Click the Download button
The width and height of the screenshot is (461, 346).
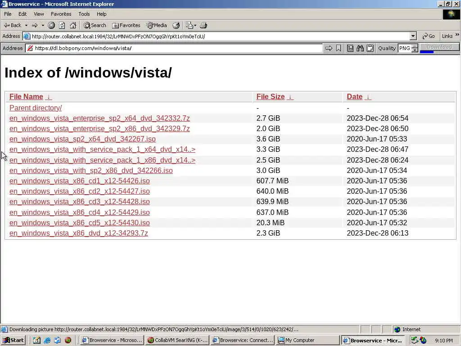pos(439,47)
